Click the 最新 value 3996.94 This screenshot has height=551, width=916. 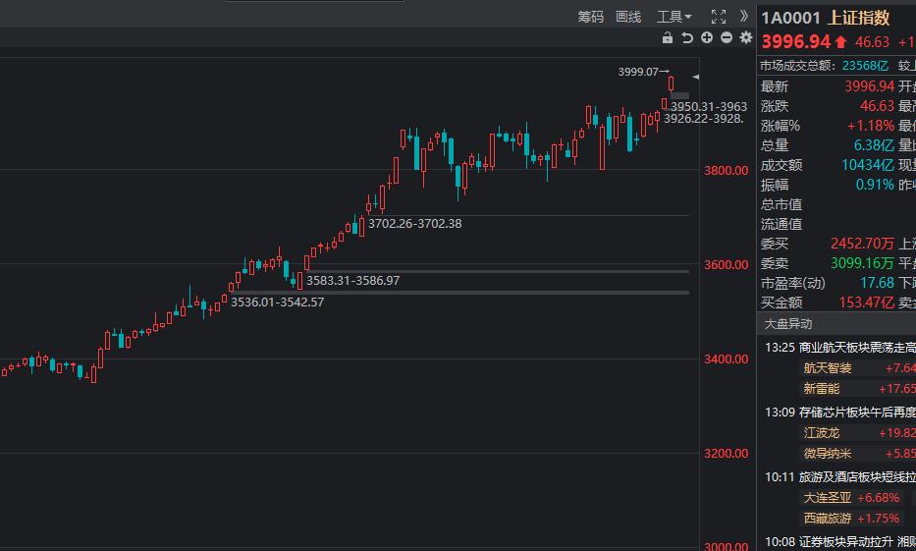click(x=869, y=86)
